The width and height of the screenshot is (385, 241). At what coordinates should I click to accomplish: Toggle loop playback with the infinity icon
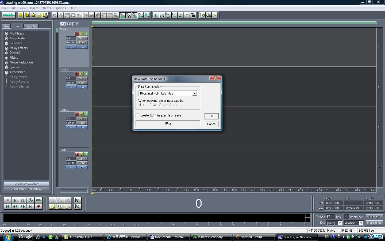(x=38, y=200)
